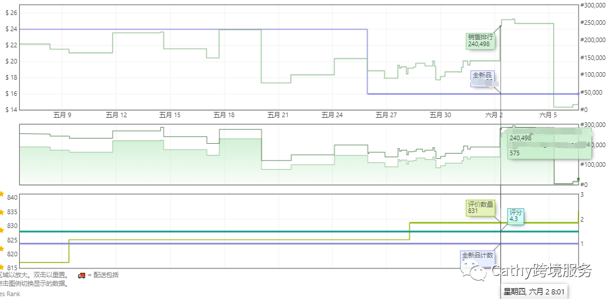612x299 pixels.
Task: Click the star icon beside the 825 label
Action: coord(2,249)
